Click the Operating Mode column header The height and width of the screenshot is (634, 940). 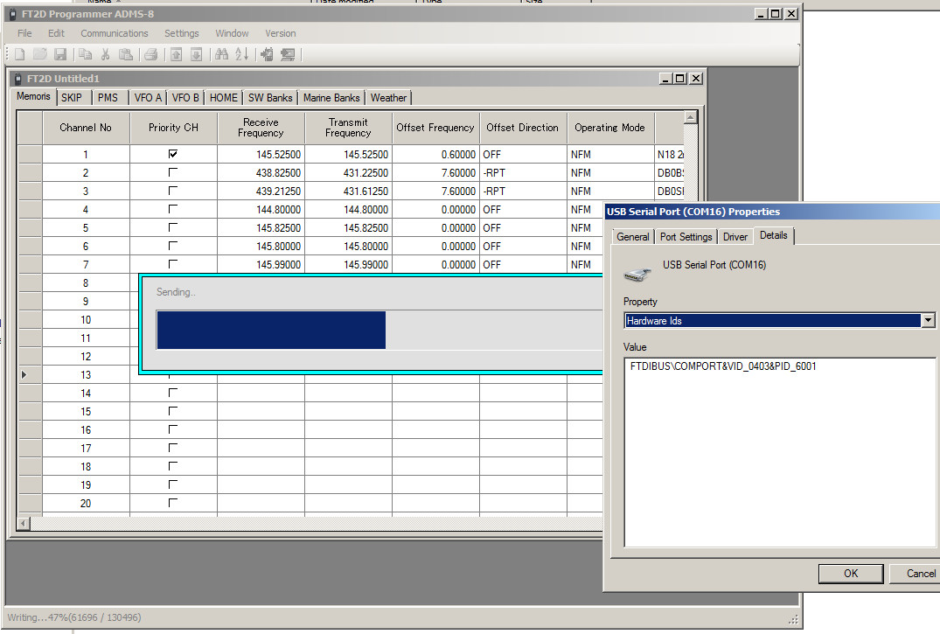[x=609, y=127]
